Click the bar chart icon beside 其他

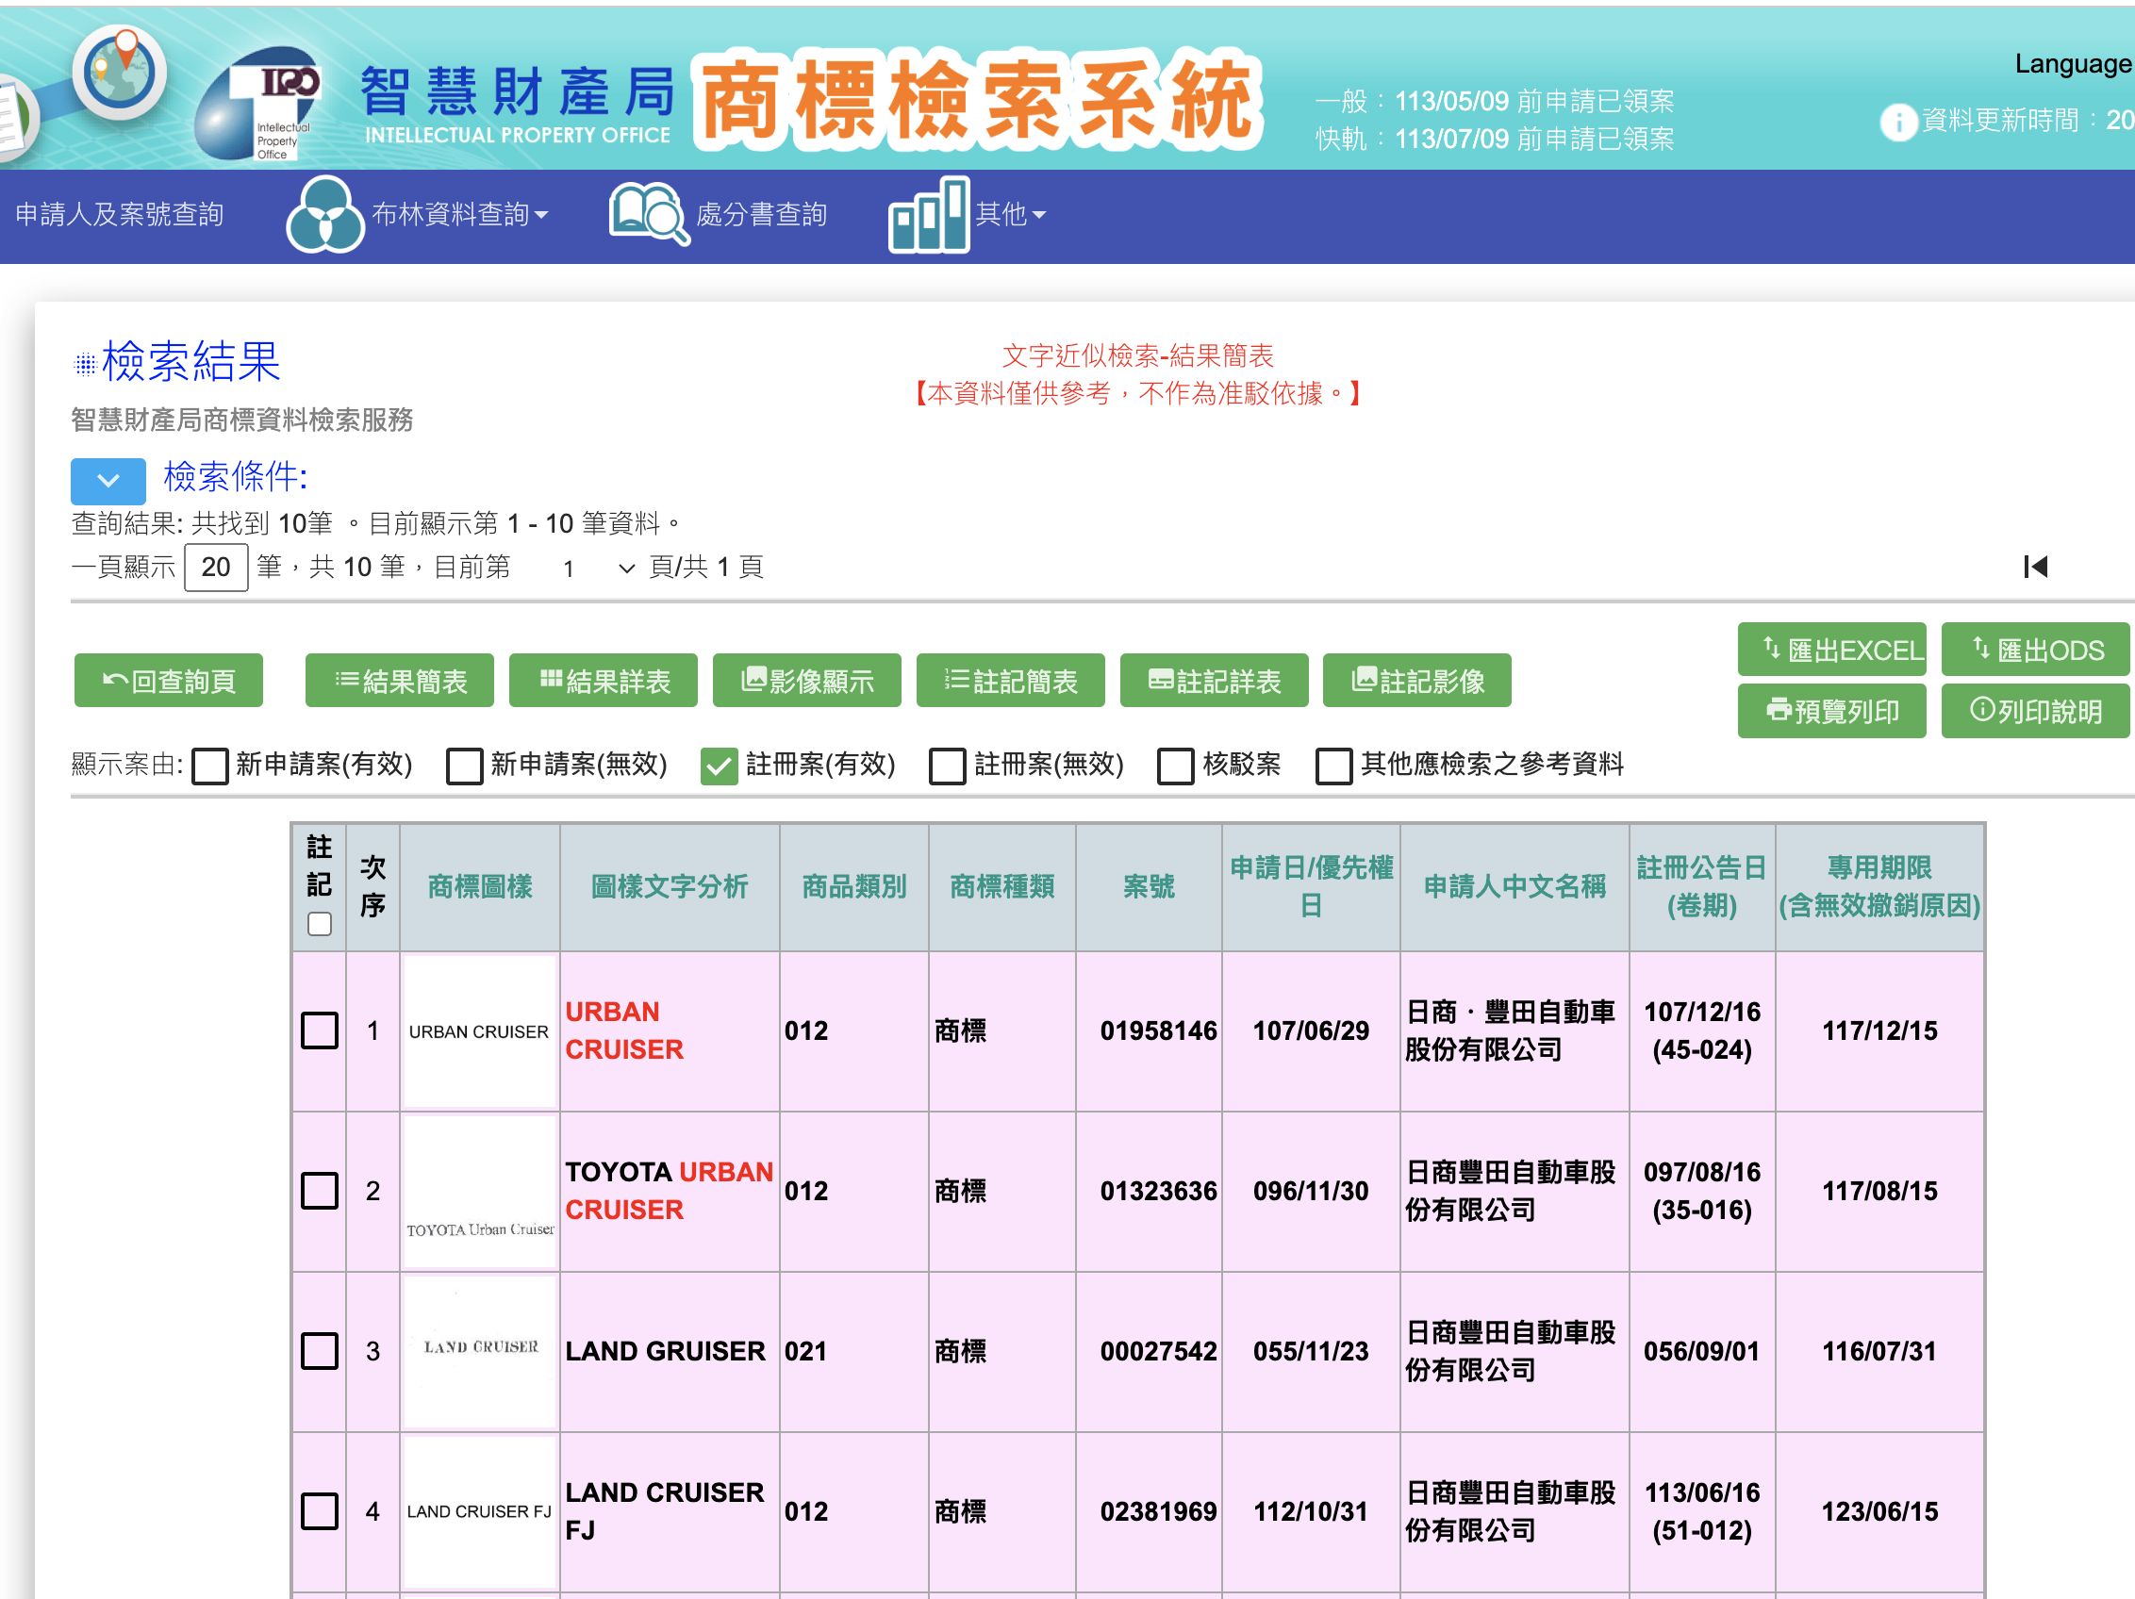(929, 215)
